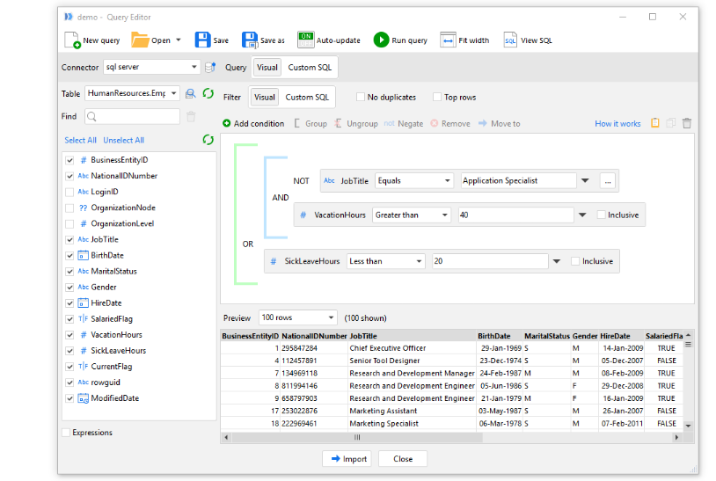Click the green refresh icon next to Table
Viewport: 716px width, 481px height.
[x=208, y=93]
